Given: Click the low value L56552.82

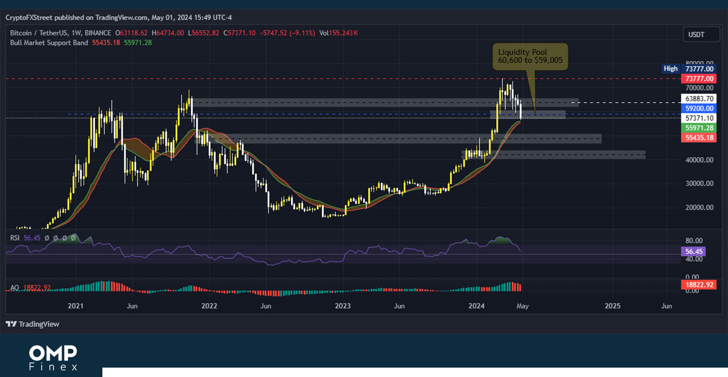Looking at the screenshot, I should tap(203, 33).
